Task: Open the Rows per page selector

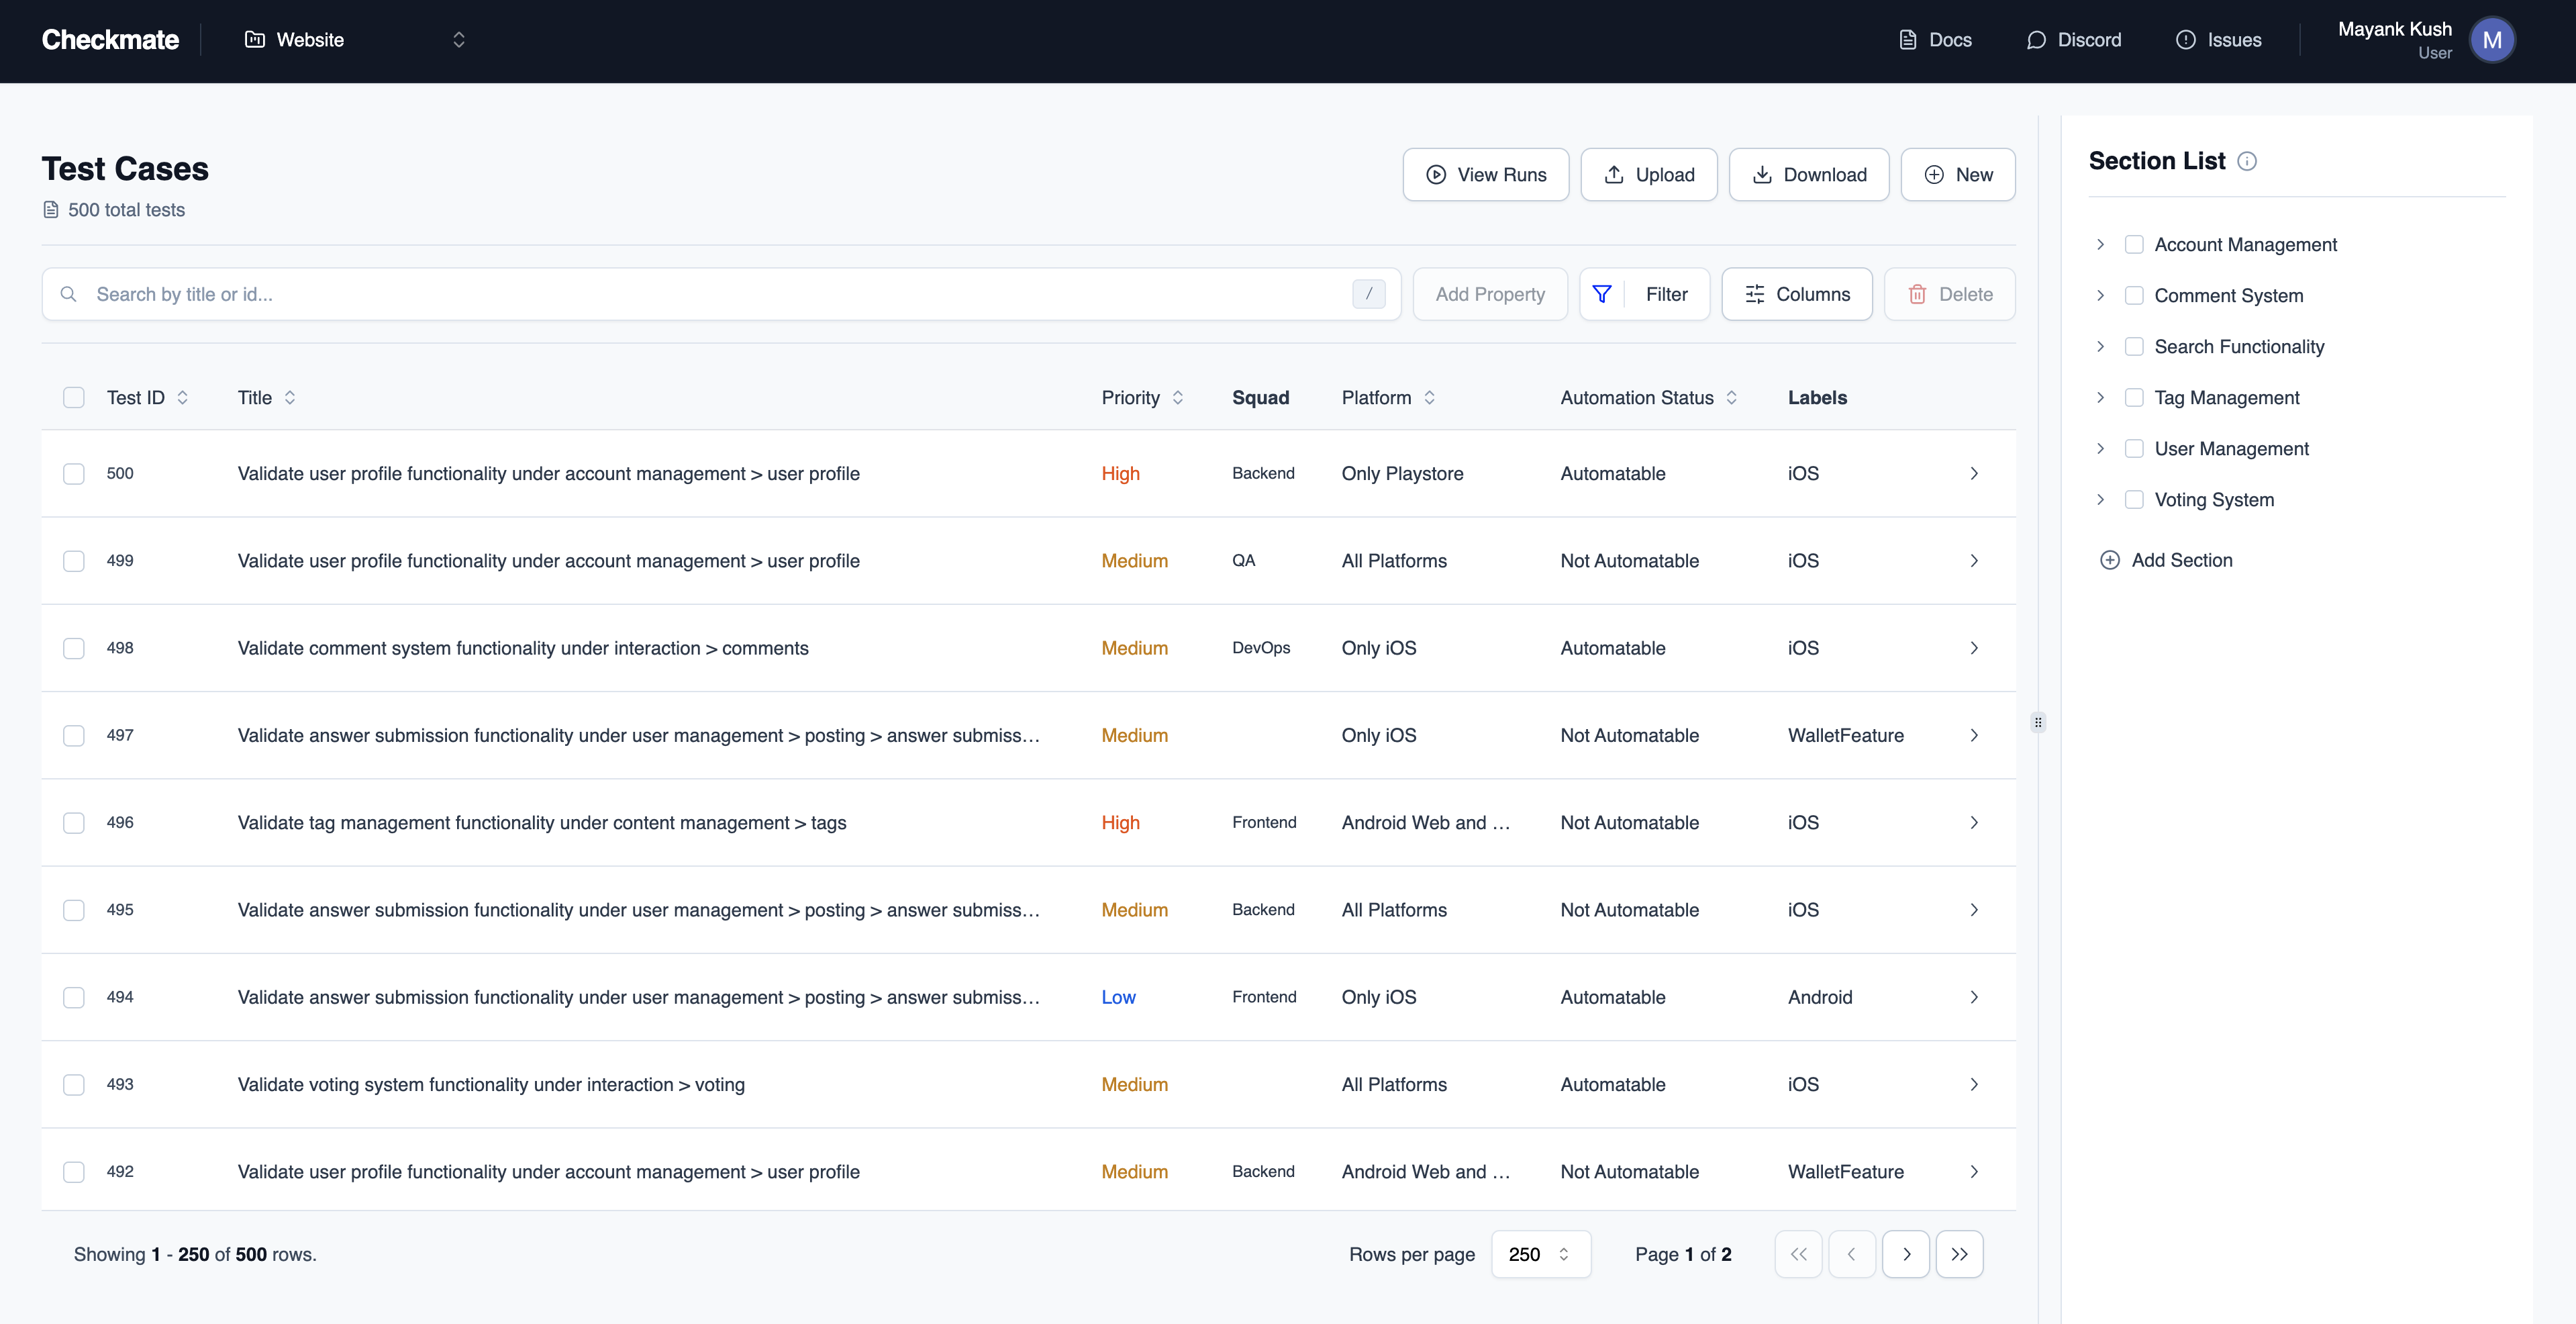Action: (1540, 1254)
